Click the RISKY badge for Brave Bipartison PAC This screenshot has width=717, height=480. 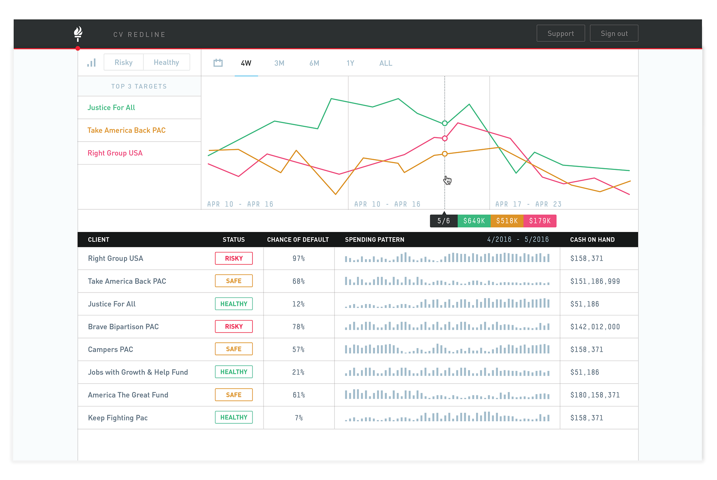[234, 327]
